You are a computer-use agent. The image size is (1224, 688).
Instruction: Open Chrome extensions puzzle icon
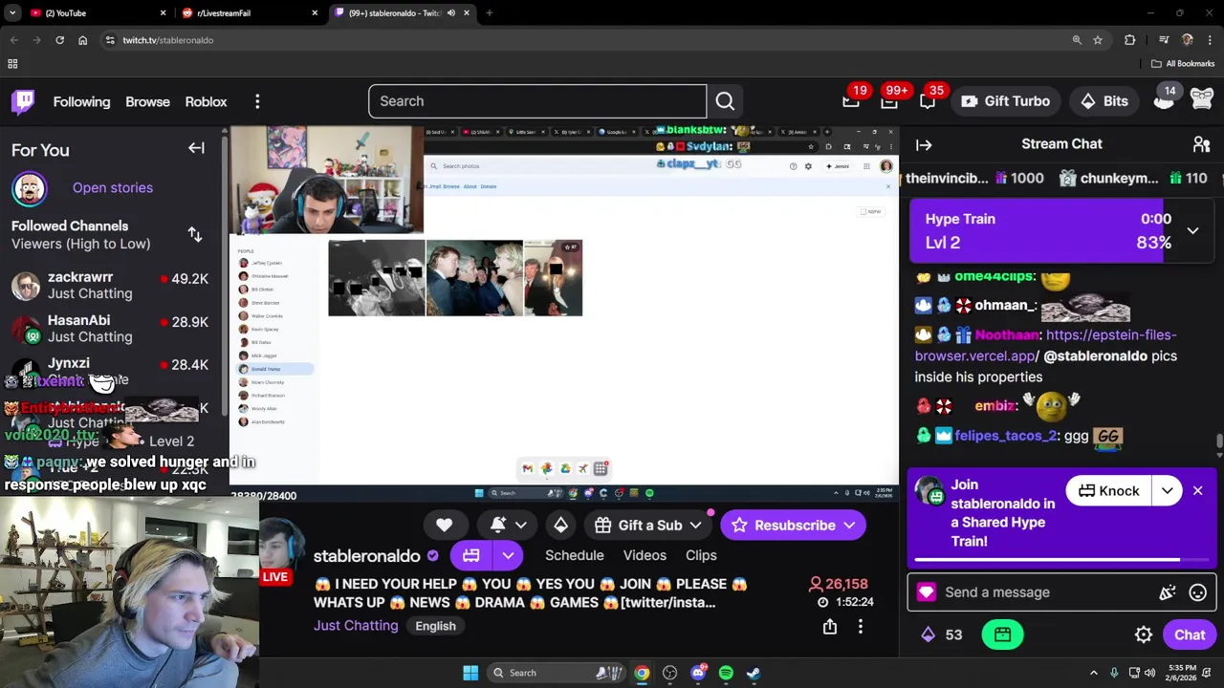point(1130,40)
